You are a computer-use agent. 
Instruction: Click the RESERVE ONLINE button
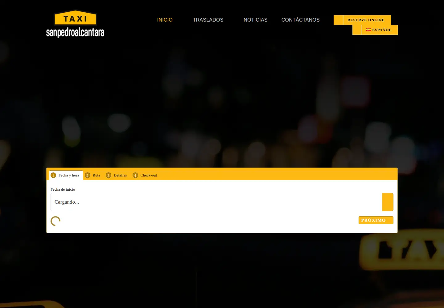[362, 20]
